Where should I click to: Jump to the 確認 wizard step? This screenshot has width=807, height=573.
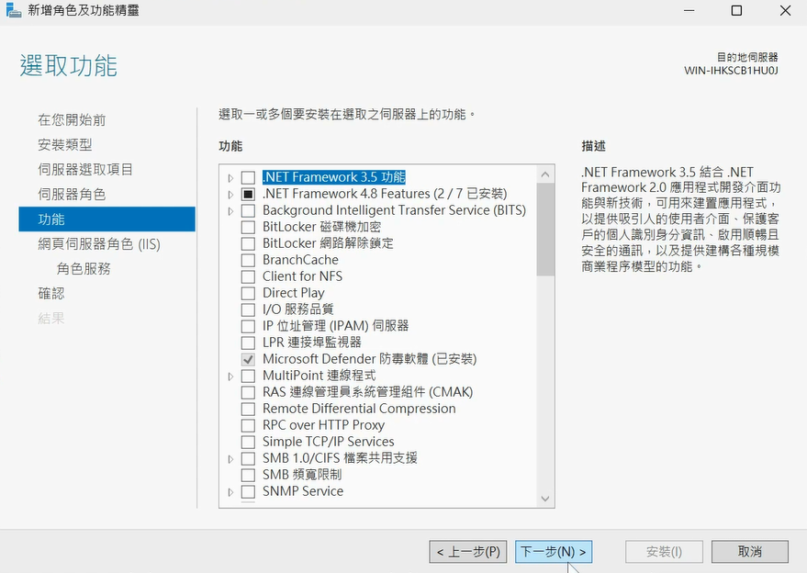point(50,294)
